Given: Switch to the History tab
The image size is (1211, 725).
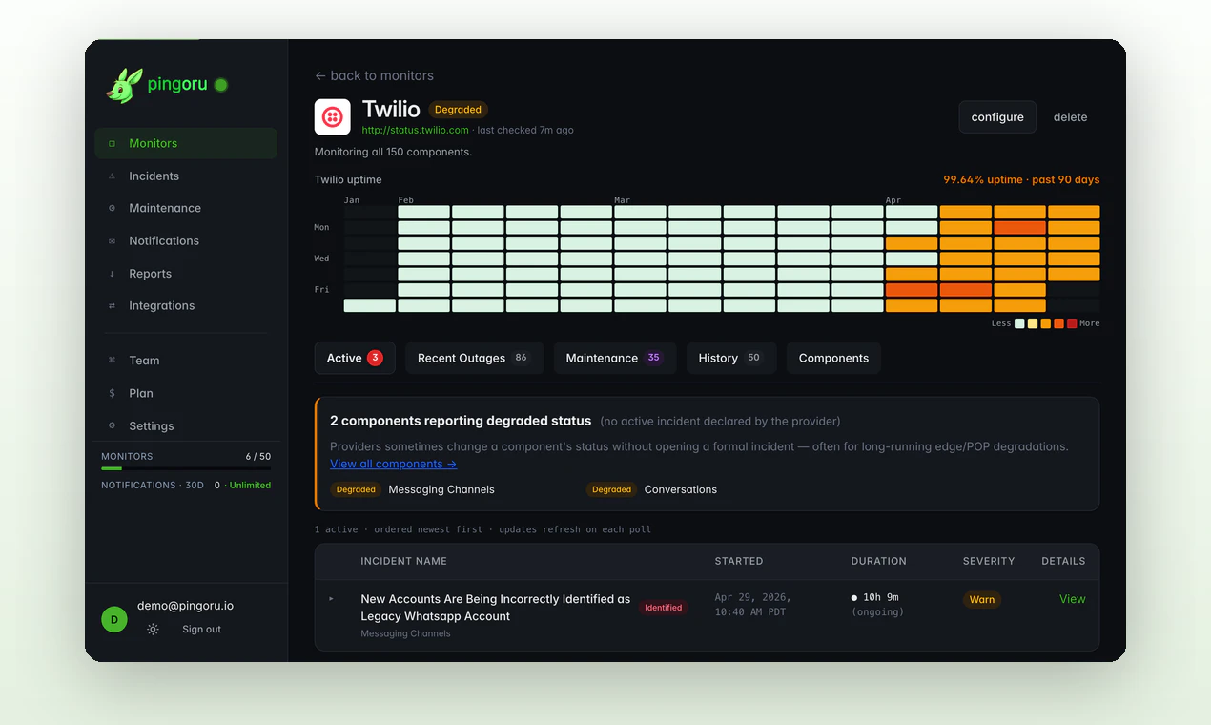Looking at the screenshot, I should [x=730, y=358].
